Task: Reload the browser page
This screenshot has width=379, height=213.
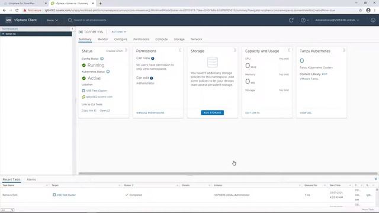Action: click(x=17, y=11)
